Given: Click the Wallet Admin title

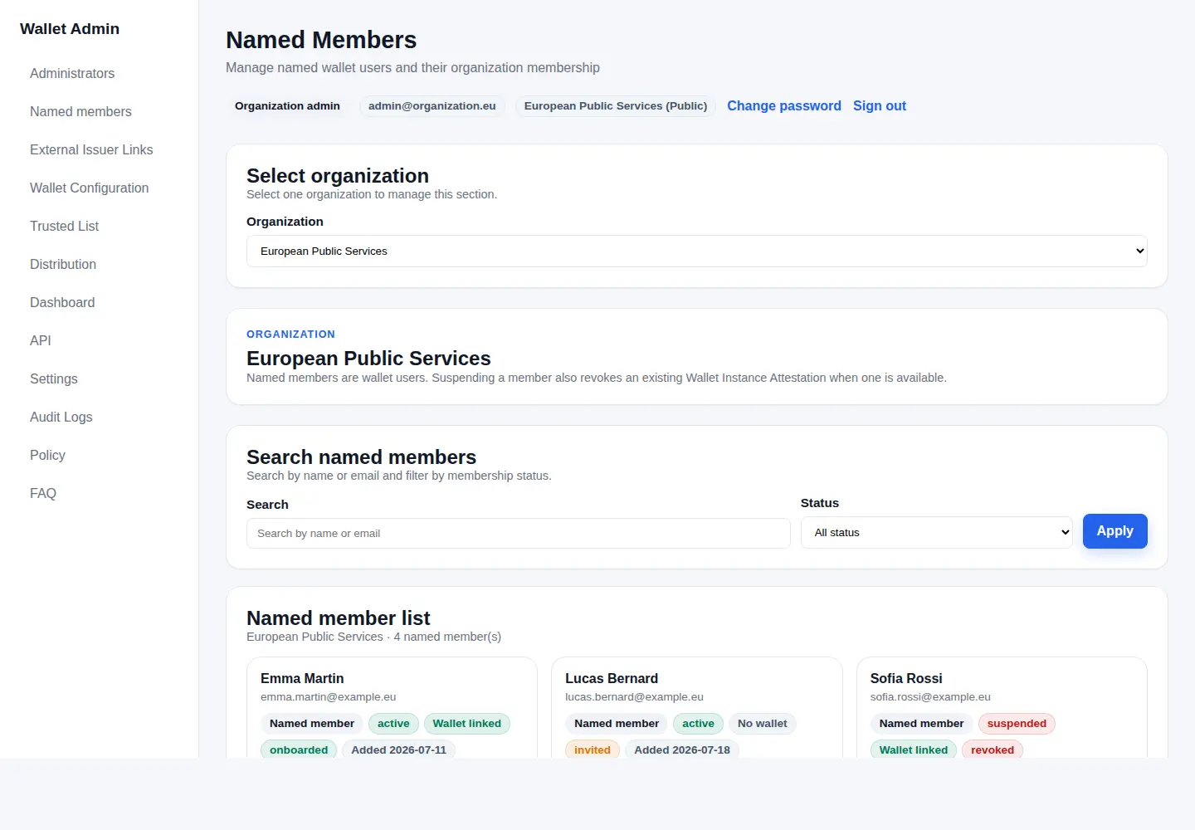Looking at the screenshot, I should 70,29.
